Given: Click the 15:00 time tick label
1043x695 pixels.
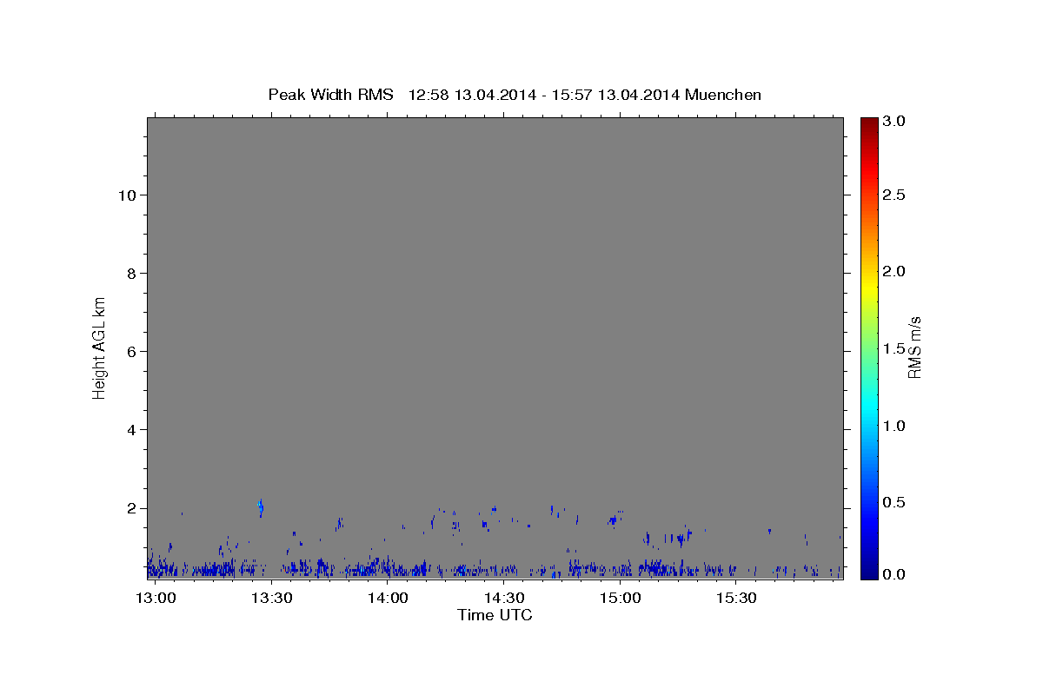Looking at the screenshot, I should click(x=620, y=599).
